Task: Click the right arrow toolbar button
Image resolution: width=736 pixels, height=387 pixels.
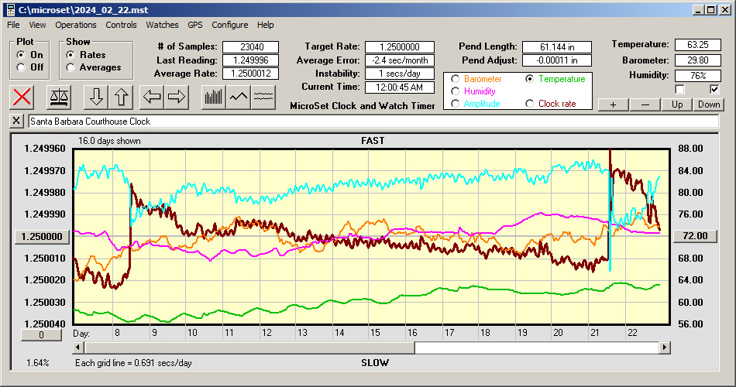Action: pos(177,97)
